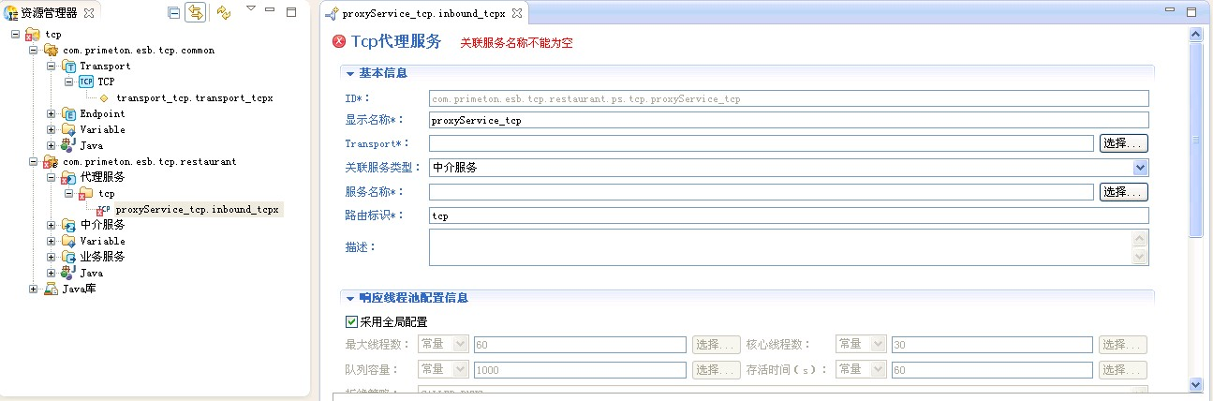This screenshot has width=1213, height=401.
Task: Click the editor's vertical scrollbar thumb
Action: (x=1195, y=141)
